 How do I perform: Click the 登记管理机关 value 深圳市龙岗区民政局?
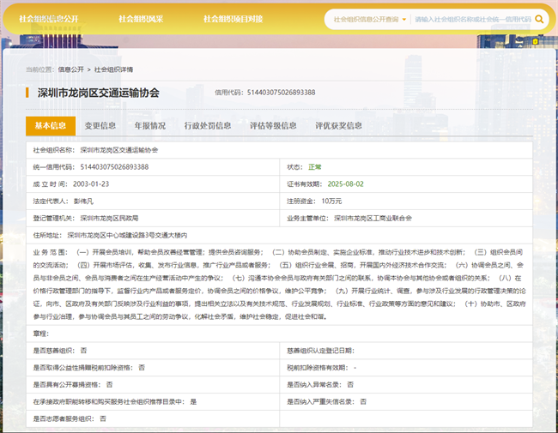pos(109,219)
